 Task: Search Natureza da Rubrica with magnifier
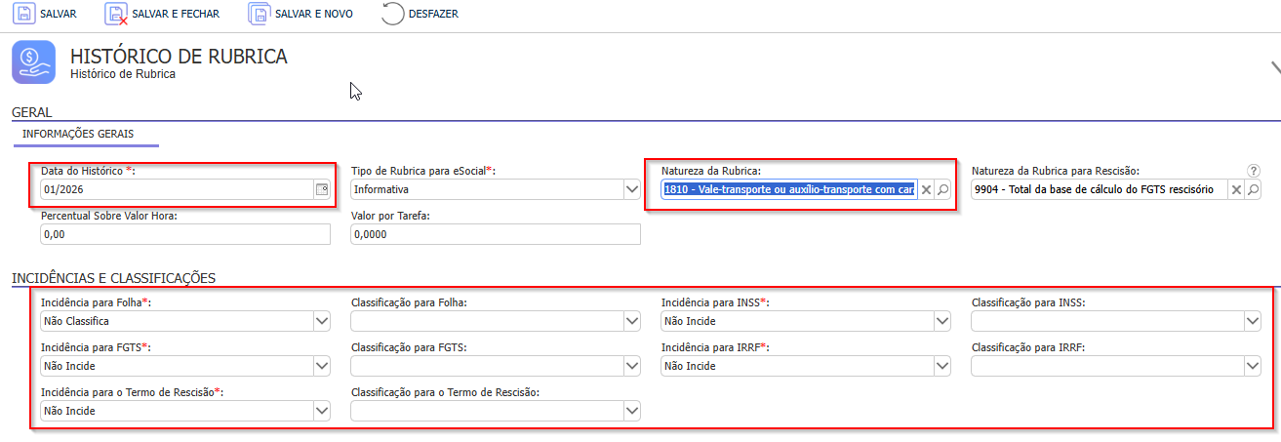pyautogui.click(x=943, y=189)
